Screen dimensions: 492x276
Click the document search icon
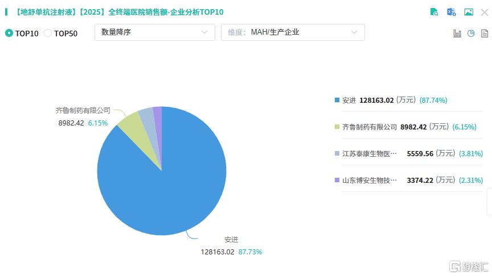434,12
